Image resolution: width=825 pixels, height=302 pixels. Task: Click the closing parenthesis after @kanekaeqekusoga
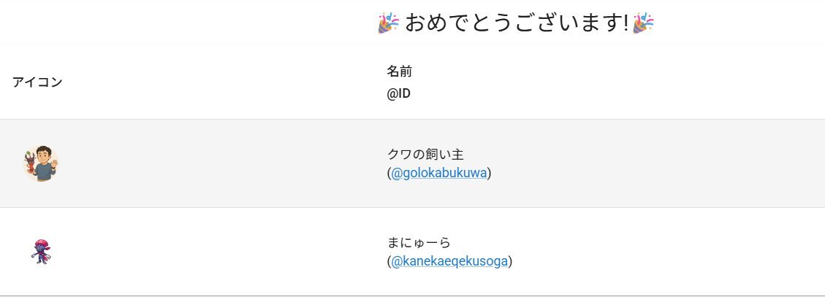pos(510,261)
